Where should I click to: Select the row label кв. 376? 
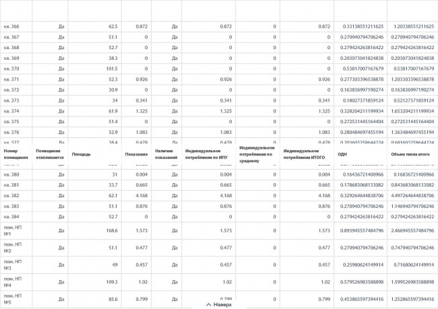click(x=11, y=133)
